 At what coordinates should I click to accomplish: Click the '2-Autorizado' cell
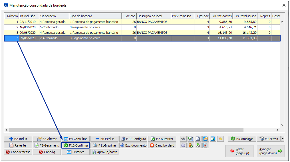(54, 38)
